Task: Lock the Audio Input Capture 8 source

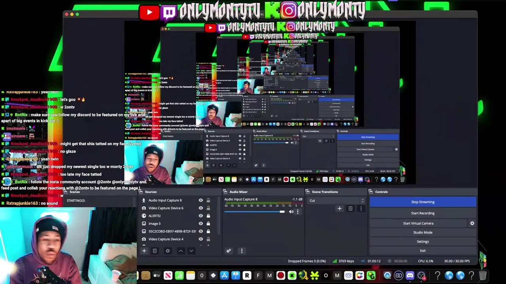Action: point(208,200)
